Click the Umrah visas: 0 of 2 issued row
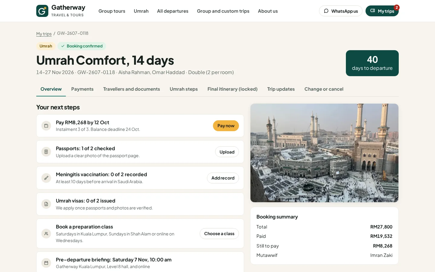 [x=140, y=204]
